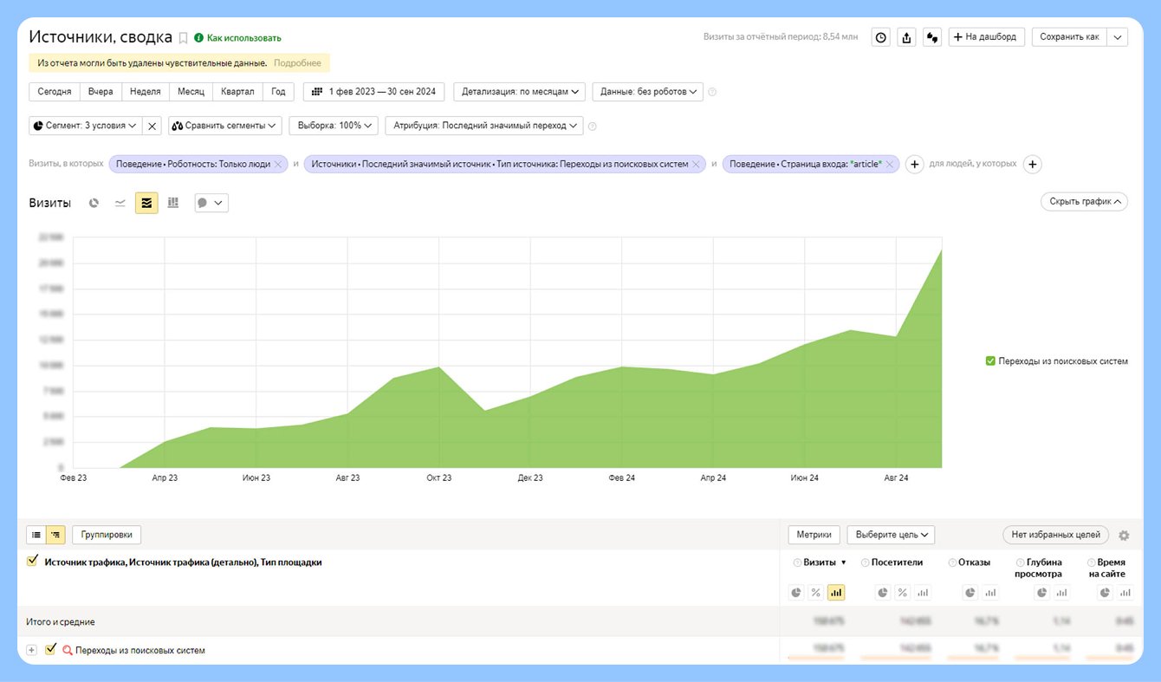Image resolution: width=1161 pixels, height=682 pixels.
Task: Open the 'Детализация: по месяцам' dropdown
Action: click(x=519, y=91)
